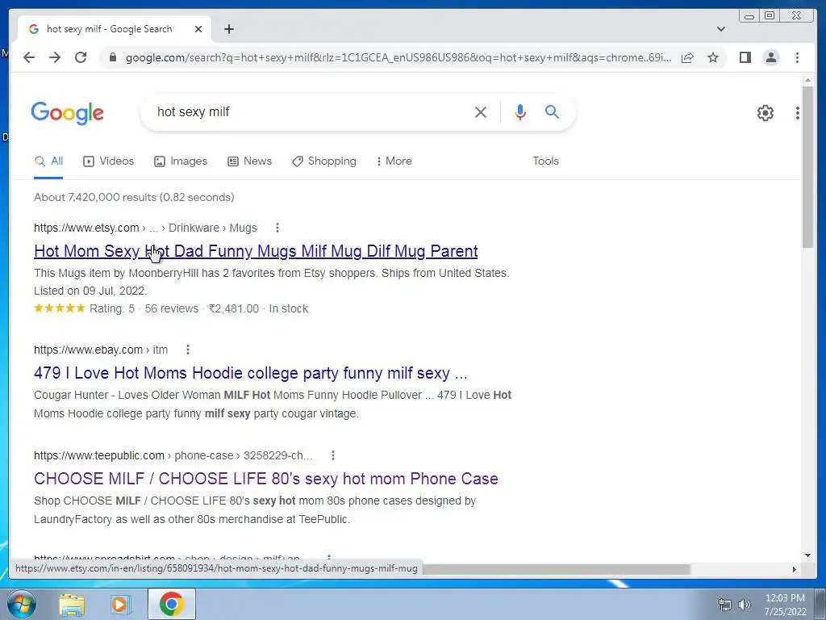Open Google quick settings gear icon
The image size is (826, 620).
click(x=766, y=113)
